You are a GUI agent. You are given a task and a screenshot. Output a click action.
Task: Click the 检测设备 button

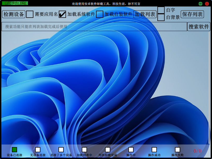click(14, 14)
